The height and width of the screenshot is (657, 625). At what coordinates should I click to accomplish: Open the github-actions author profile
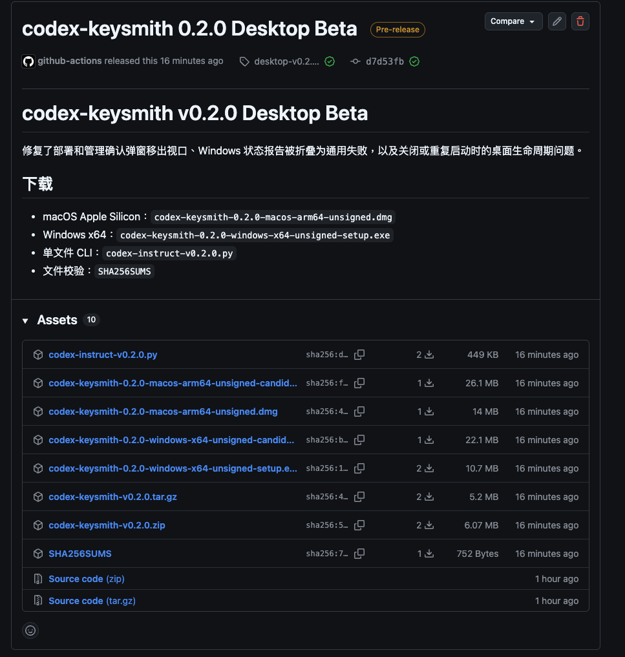pyautogui.click(x=70, y=61)
